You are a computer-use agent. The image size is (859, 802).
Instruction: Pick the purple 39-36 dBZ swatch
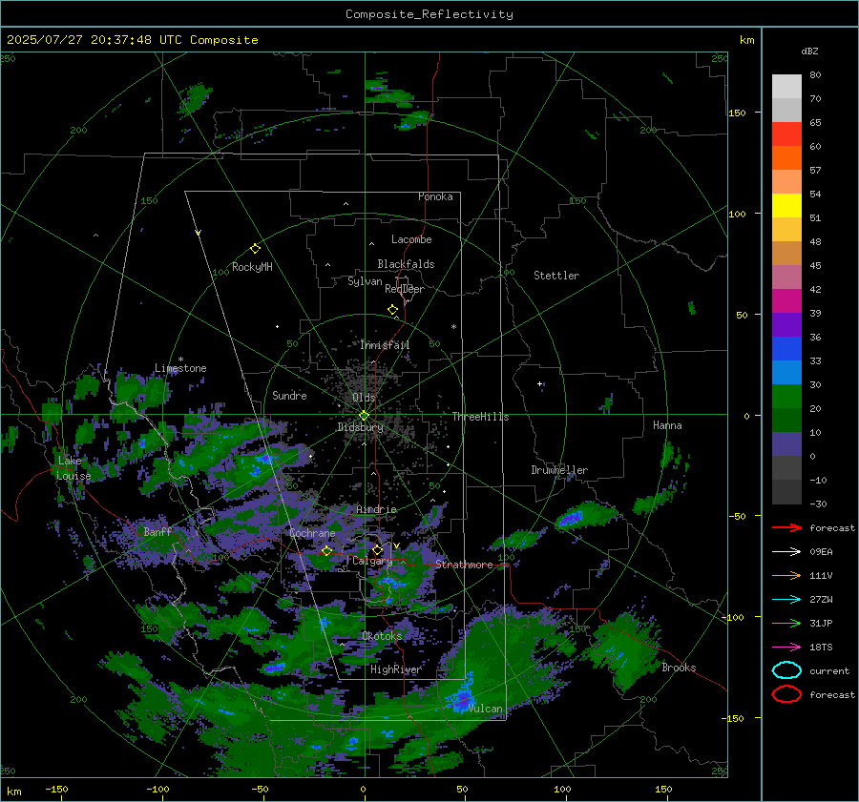coord(786,324)
